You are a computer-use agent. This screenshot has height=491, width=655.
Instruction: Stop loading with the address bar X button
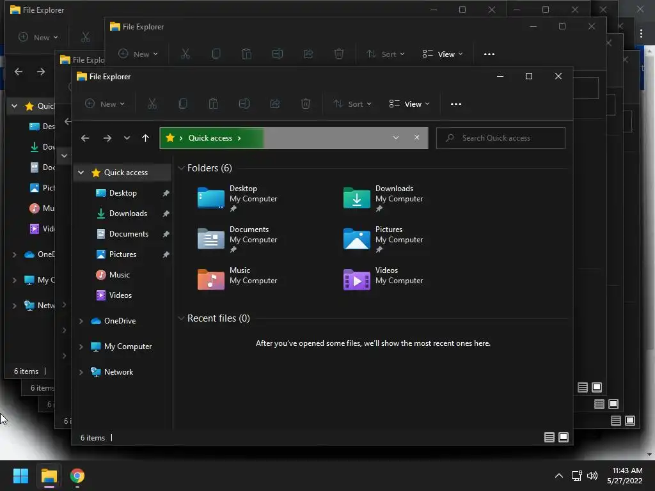click(x=416, y=138)
